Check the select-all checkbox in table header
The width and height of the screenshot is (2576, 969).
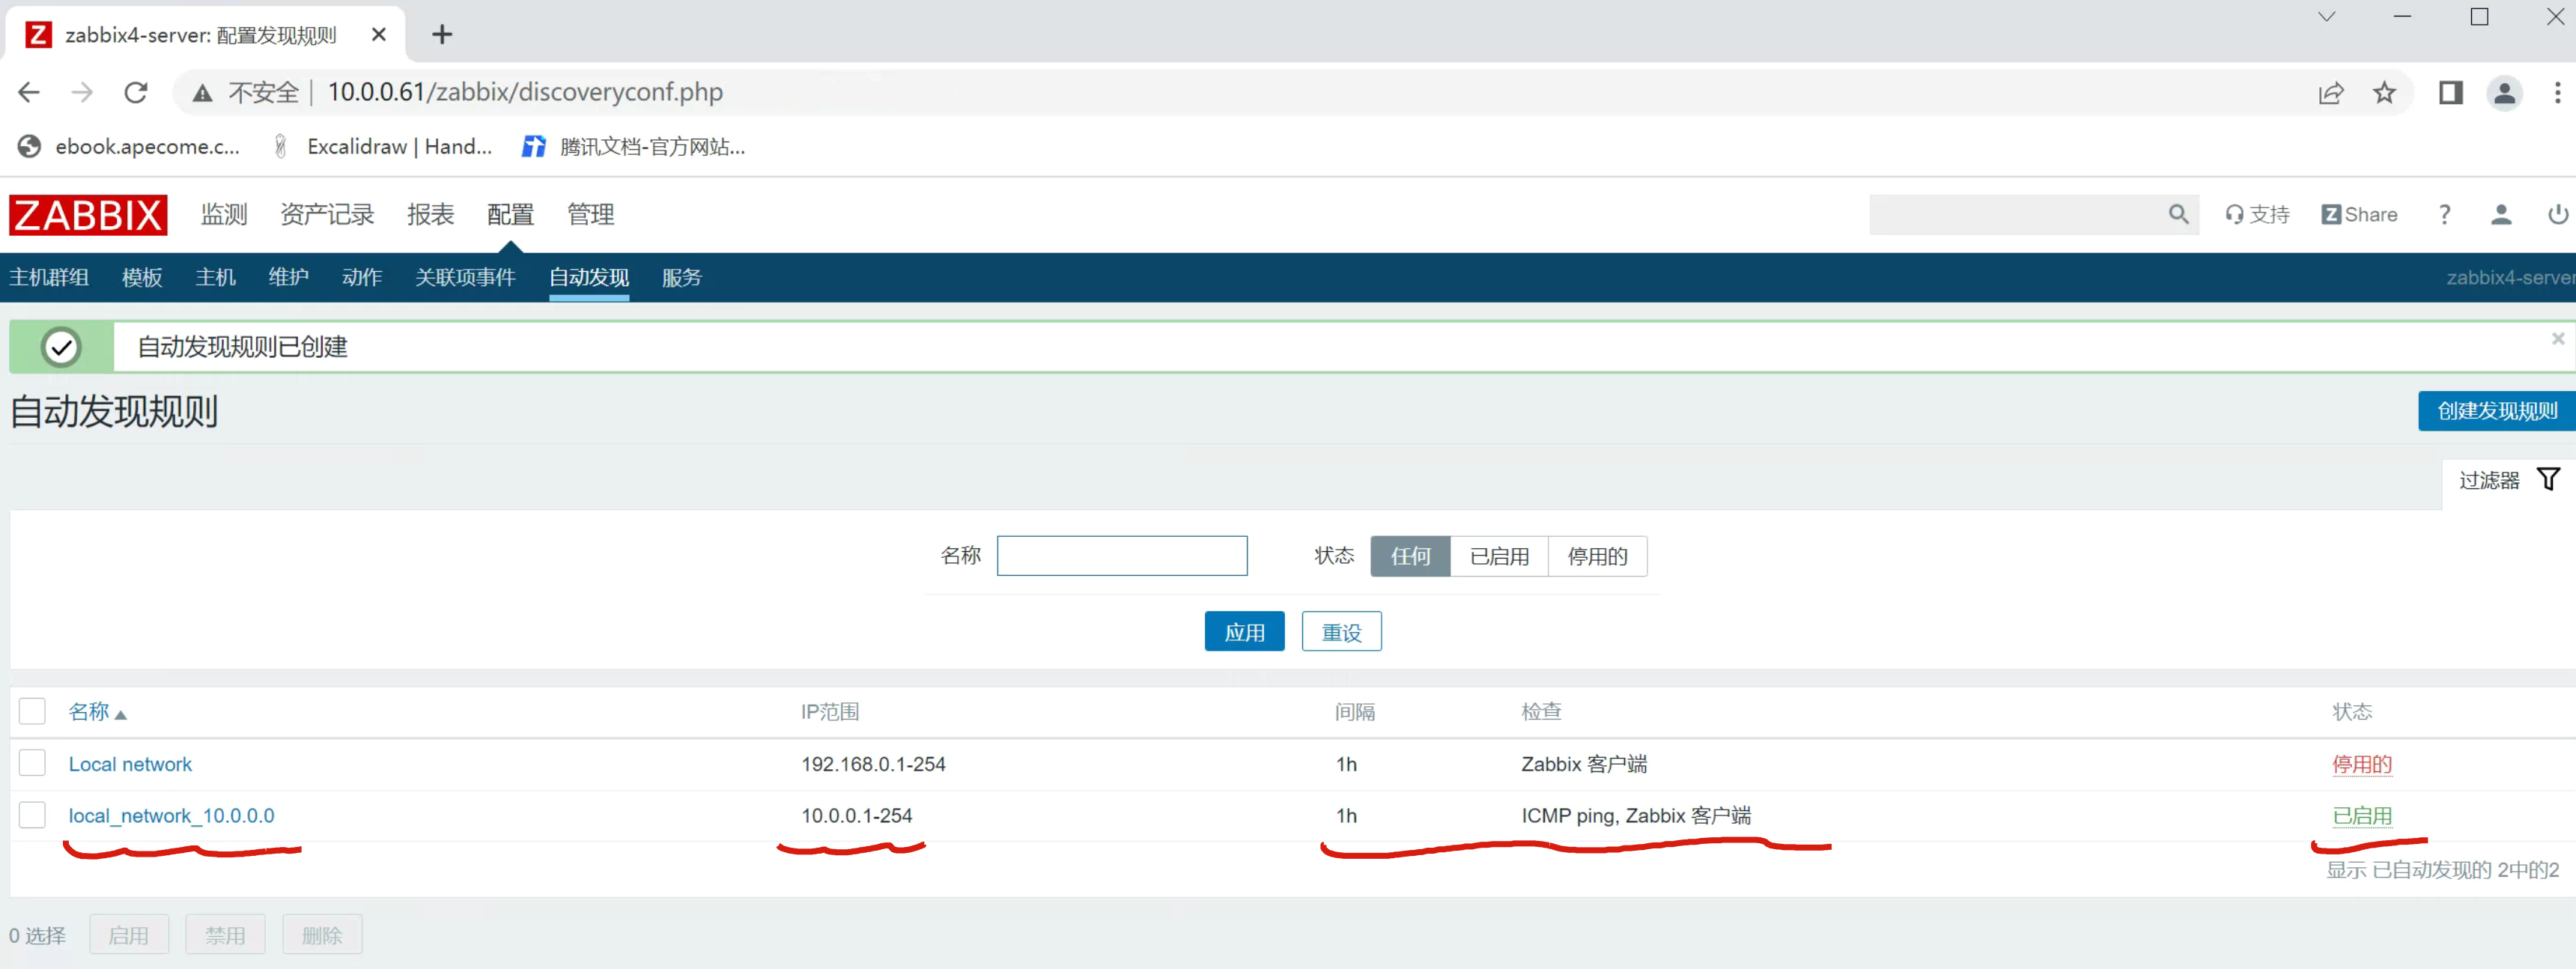(32, 711)
